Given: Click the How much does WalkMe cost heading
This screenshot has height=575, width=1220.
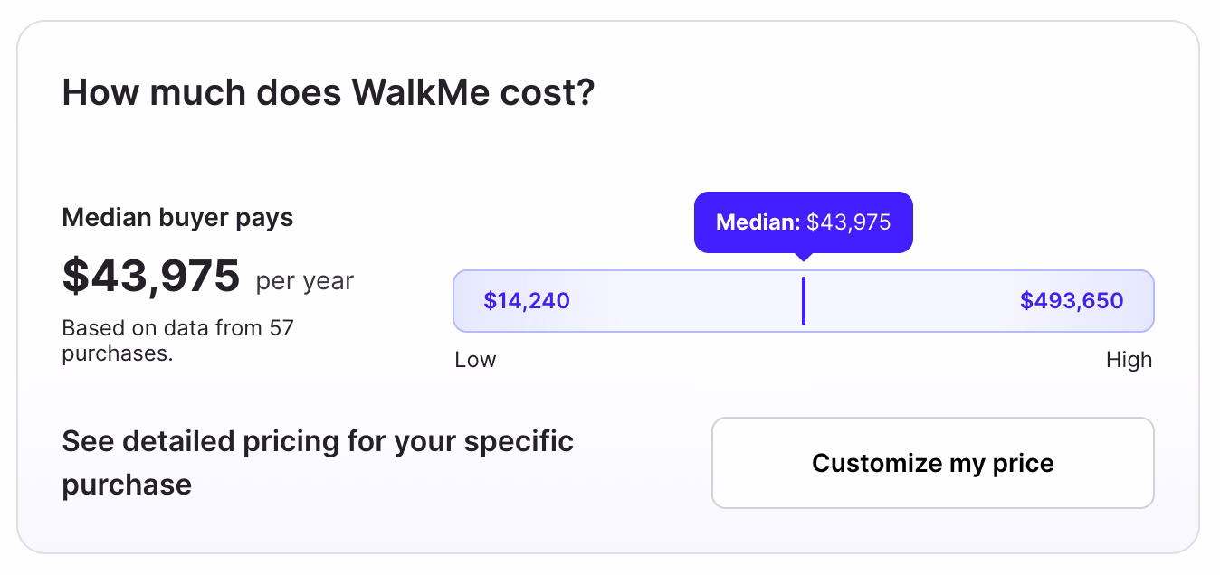Looking at the screenshot, I should click(x=329, y=91).
